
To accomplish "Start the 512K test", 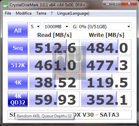I will (x=18, y=64).
